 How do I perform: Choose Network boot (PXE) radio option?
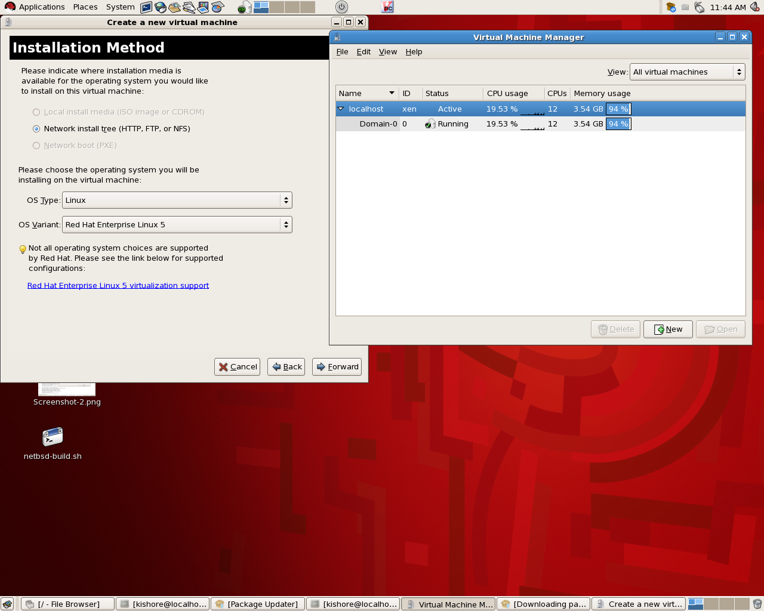[x=36, y=146]
